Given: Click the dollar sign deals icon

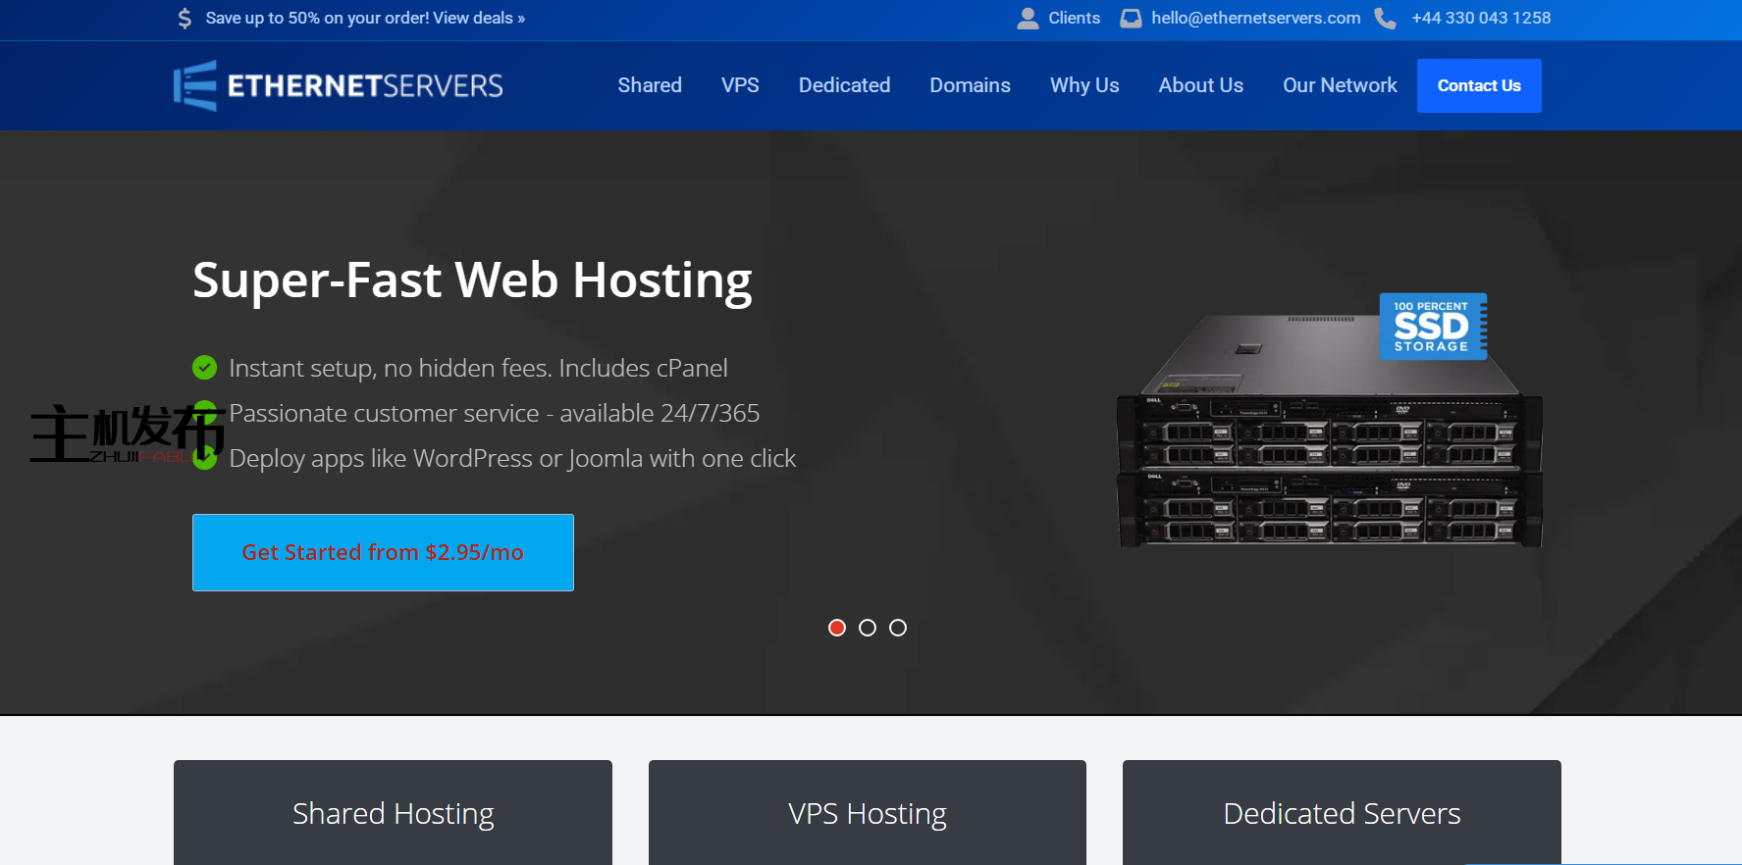Looking at the screenshot, I should (185, 19).
